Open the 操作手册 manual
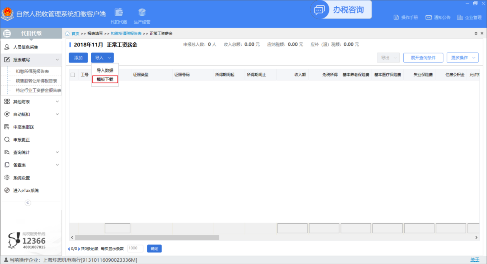Screen dimensions: 487x264 [406, 18]
